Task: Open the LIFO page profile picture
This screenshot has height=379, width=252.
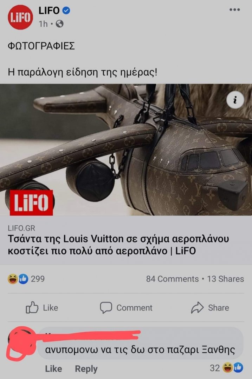Action: point(20,17)
